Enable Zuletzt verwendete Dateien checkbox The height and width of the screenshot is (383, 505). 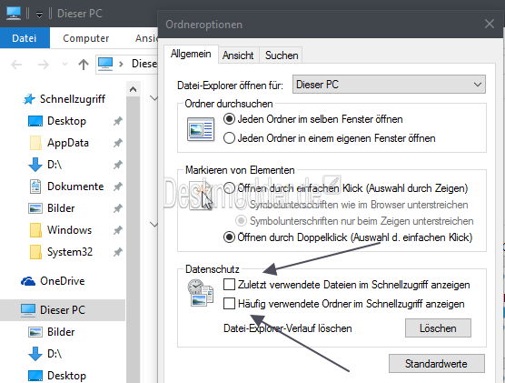click(x=229, y=285)
